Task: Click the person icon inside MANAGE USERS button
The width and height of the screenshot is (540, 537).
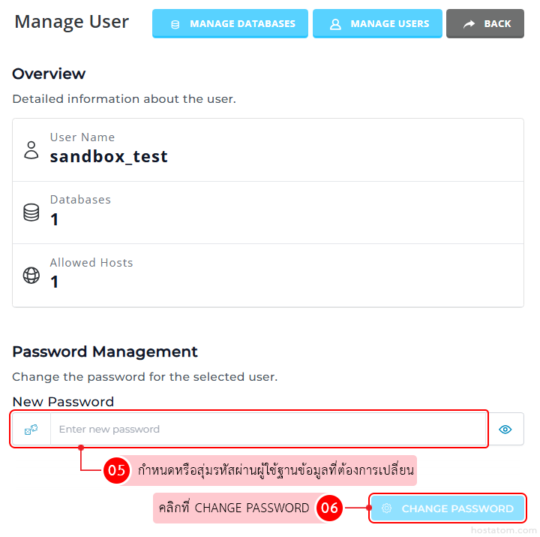Action: [335, 24]
